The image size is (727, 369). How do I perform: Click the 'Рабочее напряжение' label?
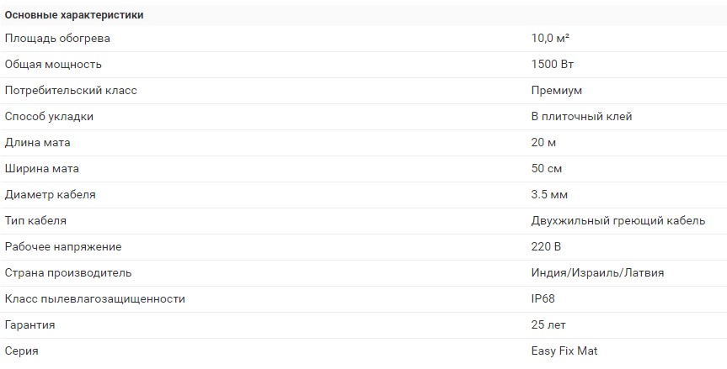tap(63, 246)
